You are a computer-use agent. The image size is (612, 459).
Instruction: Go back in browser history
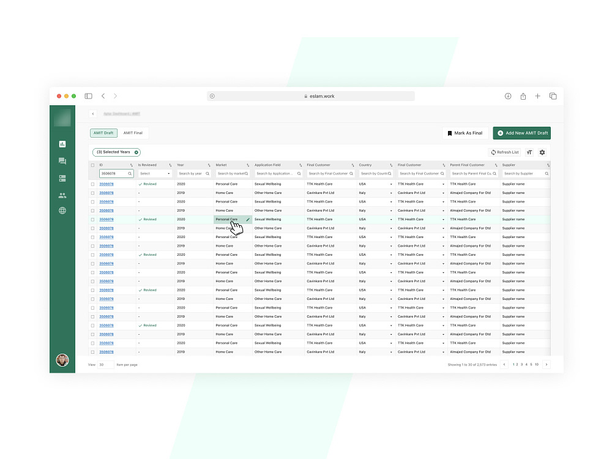pyautogui.click(x=103, y=96)
